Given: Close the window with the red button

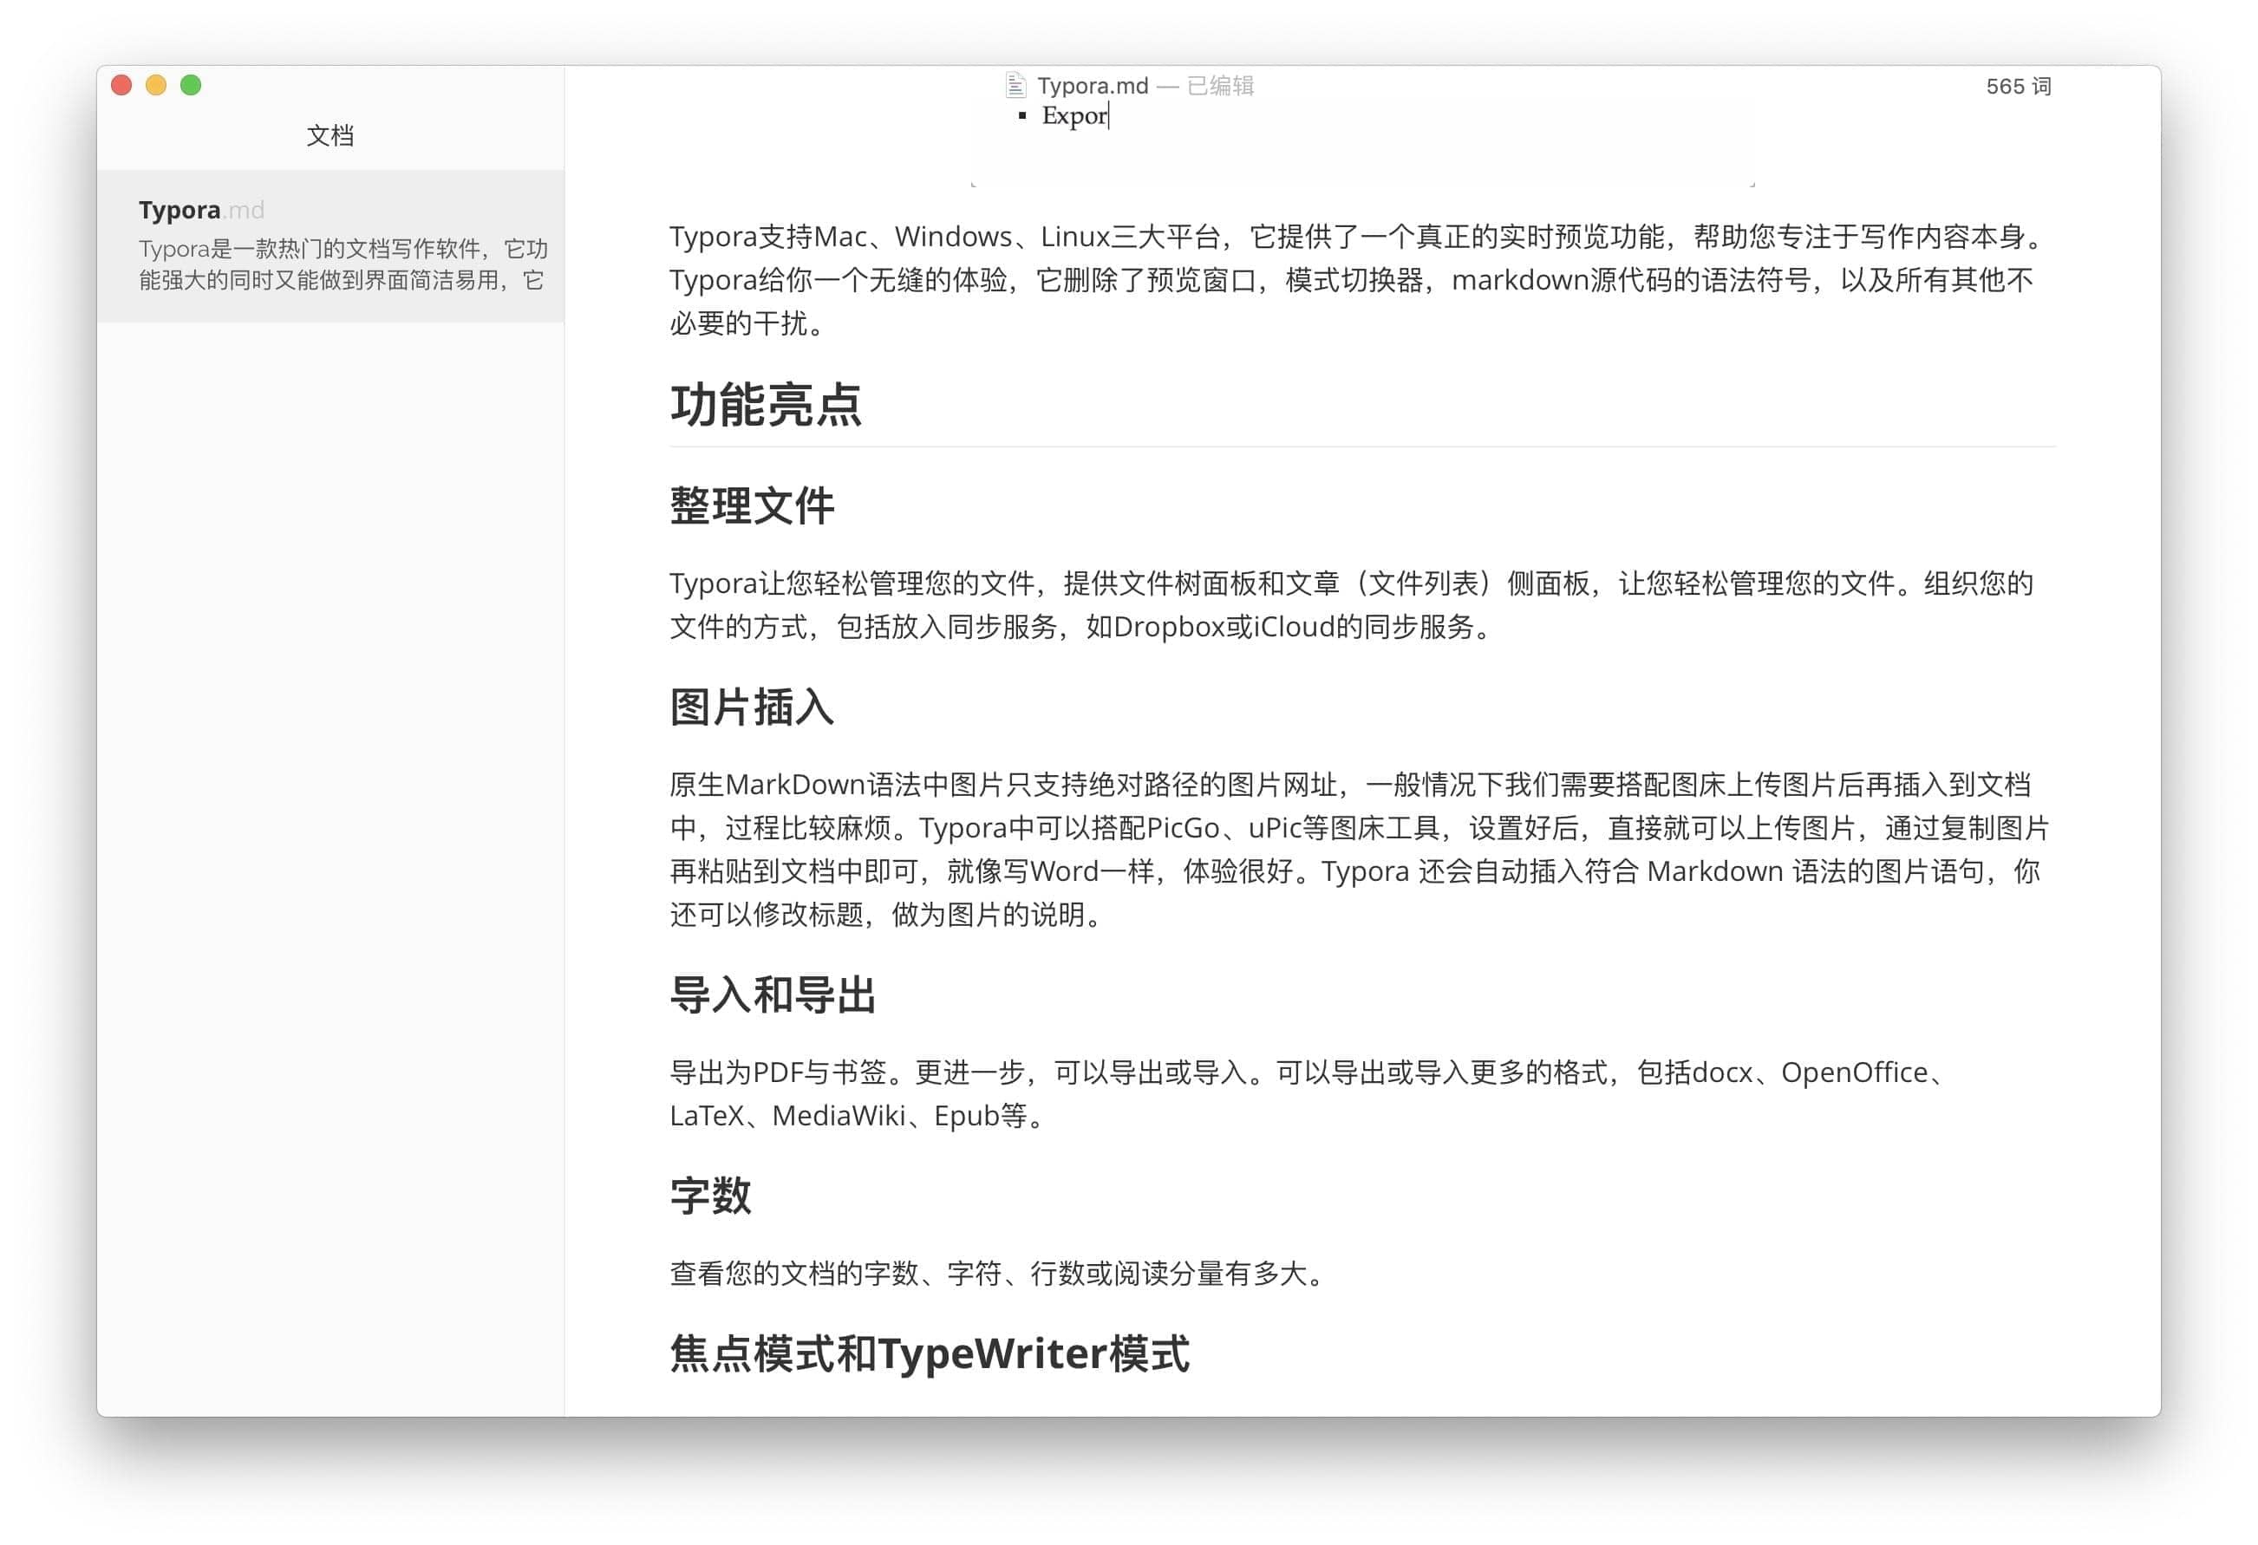Looking at the screenshot, I should coord(121,86).
